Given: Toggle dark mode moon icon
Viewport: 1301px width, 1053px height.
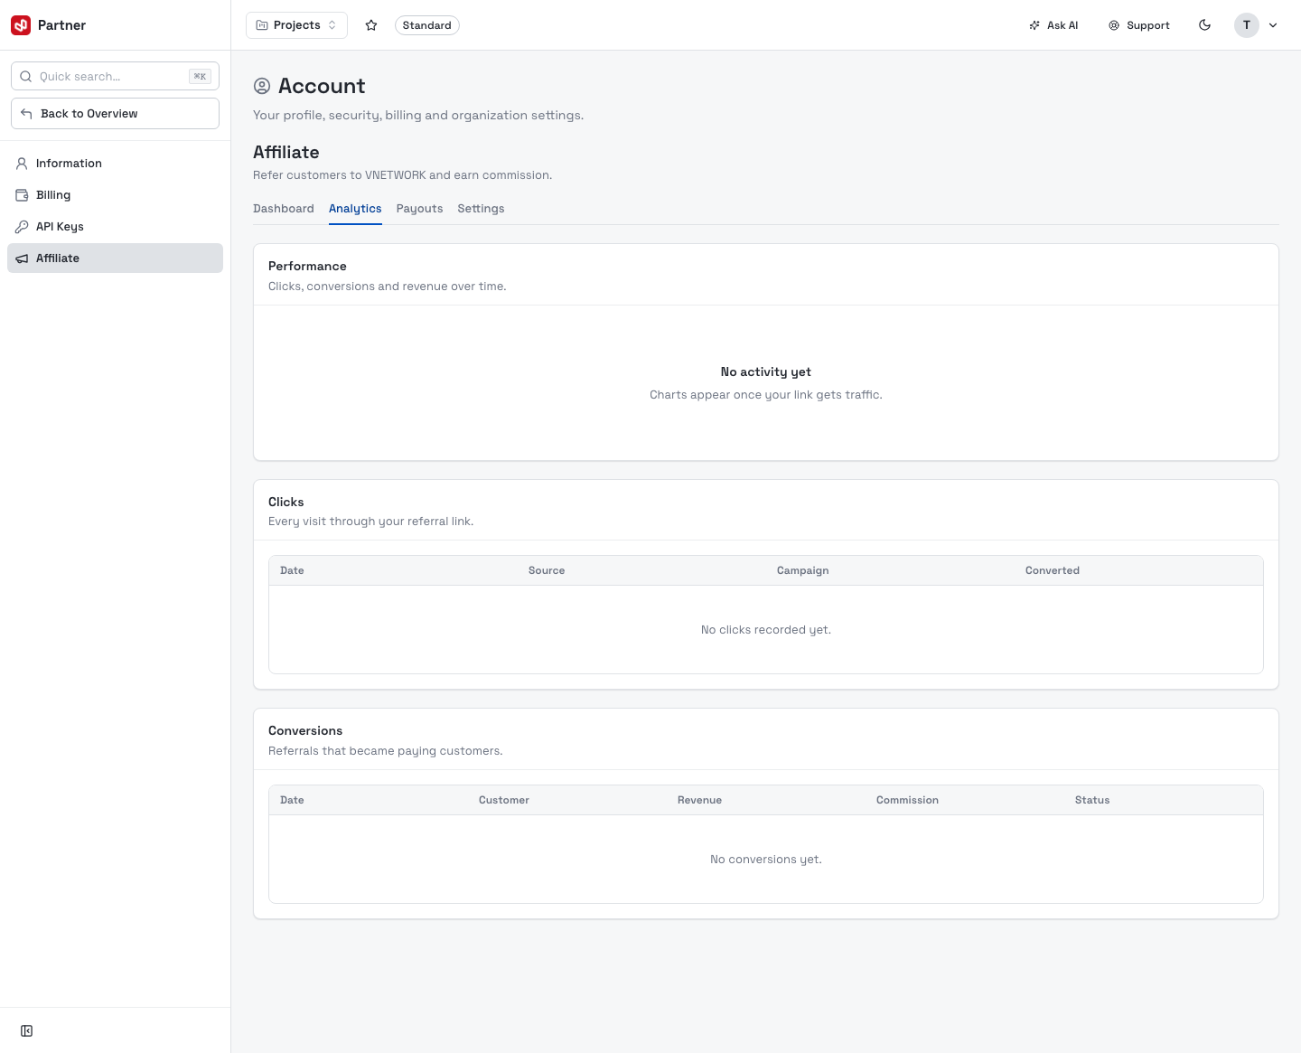Looking at the screenshot, I should pos(1204,25).
